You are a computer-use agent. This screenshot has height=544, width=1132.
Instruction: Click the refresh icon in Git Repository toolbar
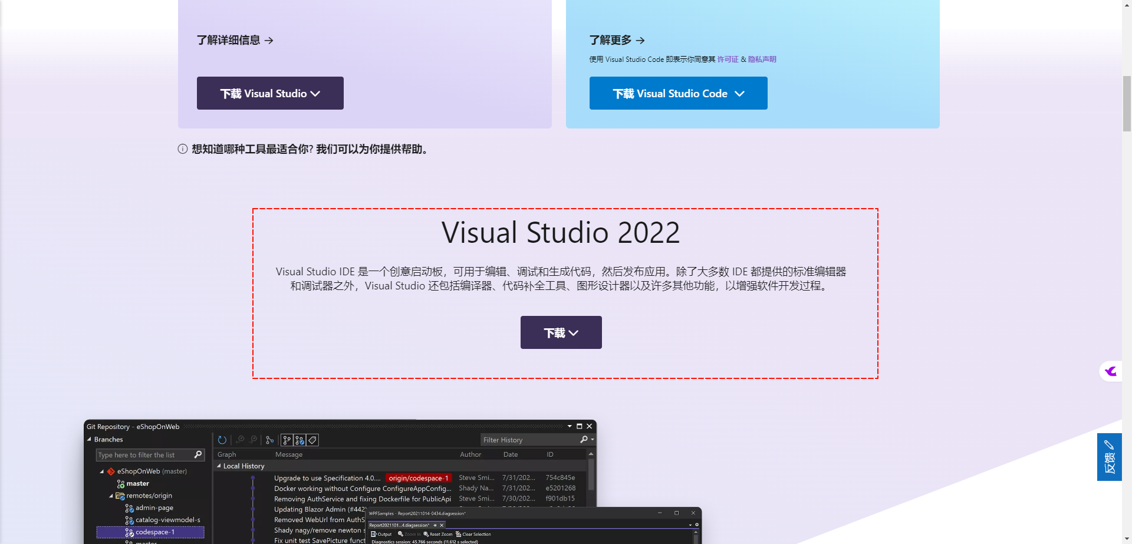[222, 440]
